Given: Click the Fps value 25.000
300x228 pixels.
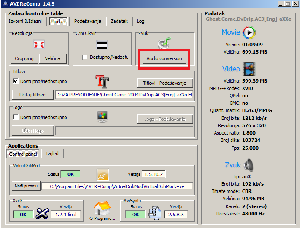Looking at the screenshot, I should [x=250, y=148].
